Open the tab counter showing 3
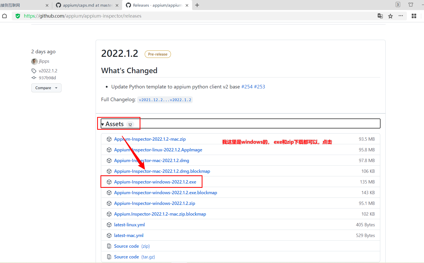 (398, 5)
